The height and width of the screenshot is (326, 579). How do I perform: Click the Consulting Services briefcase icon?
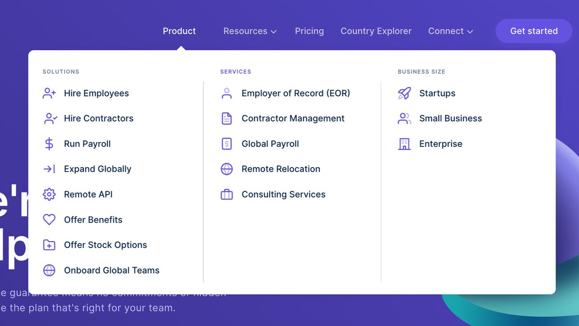[226, 194]
